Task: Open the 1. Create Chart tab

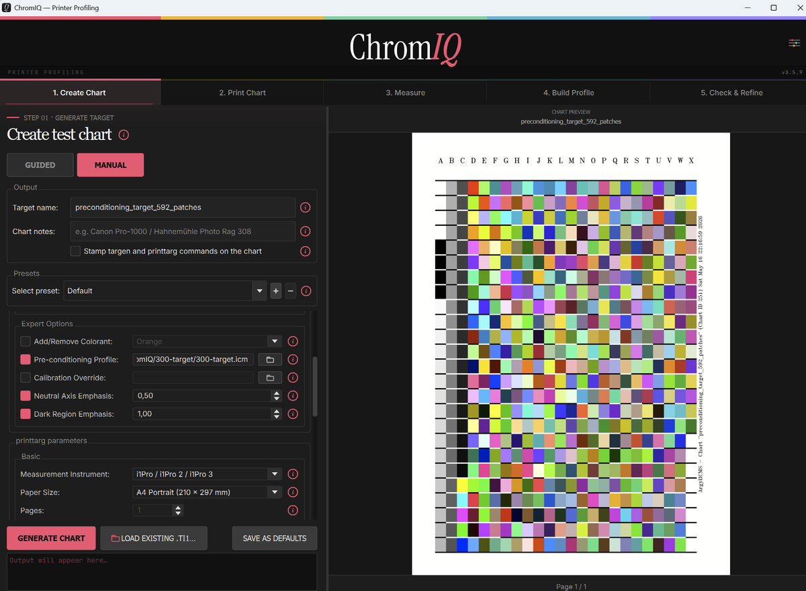Action: point(79,93)
